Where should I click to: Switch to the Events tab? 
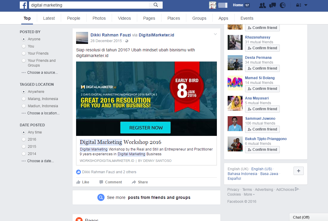247,18
